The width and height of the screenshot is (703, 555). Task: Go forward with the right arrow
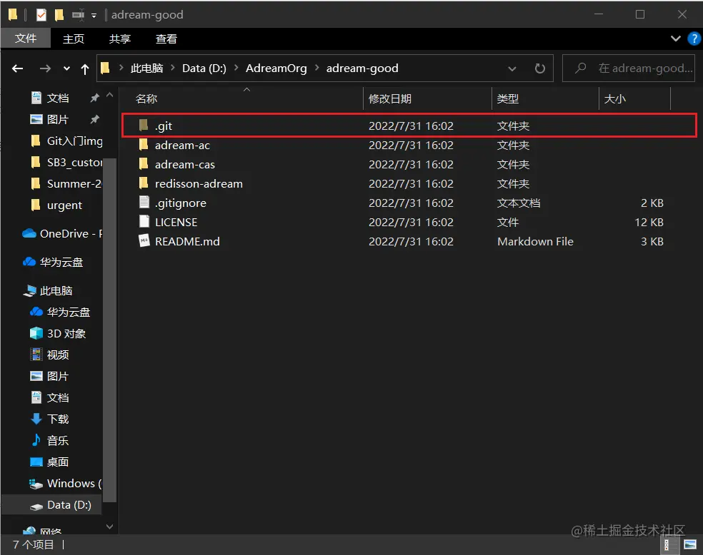point(45,68)
